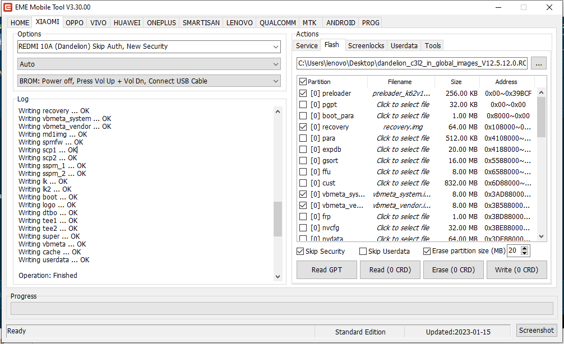Image resolution: width=564 pixels, height=344 pixels.
Task: Click the empty progress bar
Action: pos(281,308)
